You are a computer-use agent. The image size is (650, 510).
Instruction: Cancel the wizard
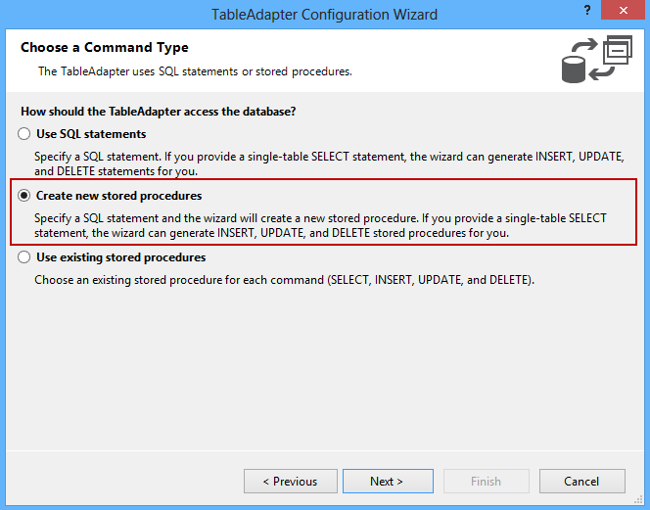581,481
